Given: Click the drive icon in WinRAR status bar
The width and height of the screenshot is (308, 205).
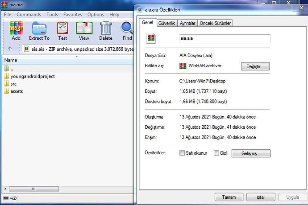Looking at the screenshot, I should click(6, 198).
